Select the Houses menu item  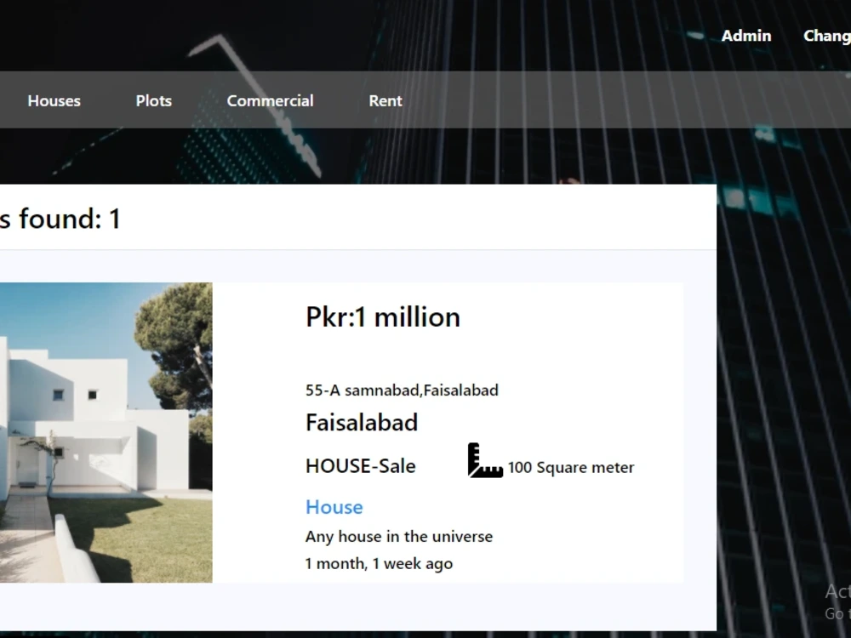pyautogui.click(x=54, y=100)
